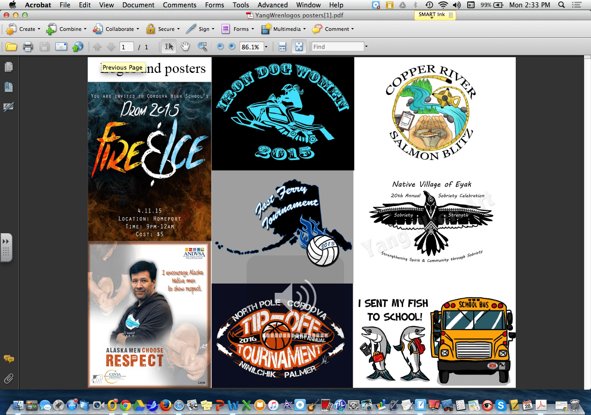Go to the next page arrow
Screen dimensions: 591x415
111,47
